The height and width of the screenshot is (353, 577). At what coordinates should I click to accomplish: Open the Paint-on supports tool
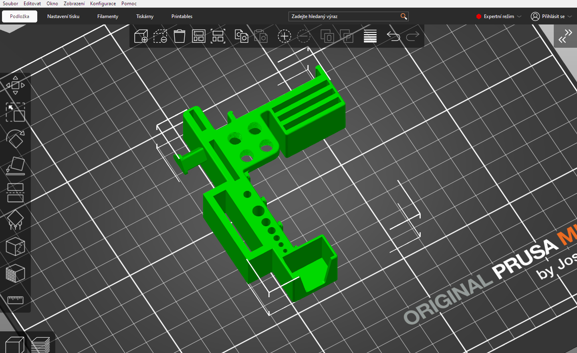pyautogui.click(x=15, y=219)
